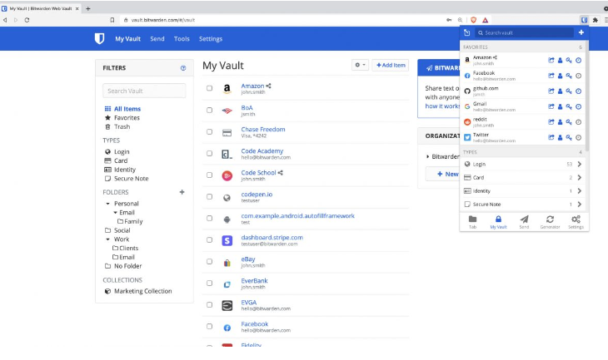Click the browser extensions puzzle icon
Image resolution: width=608 pixels, height=360 pixels.
pyautogui.click(x=596, y=20)
